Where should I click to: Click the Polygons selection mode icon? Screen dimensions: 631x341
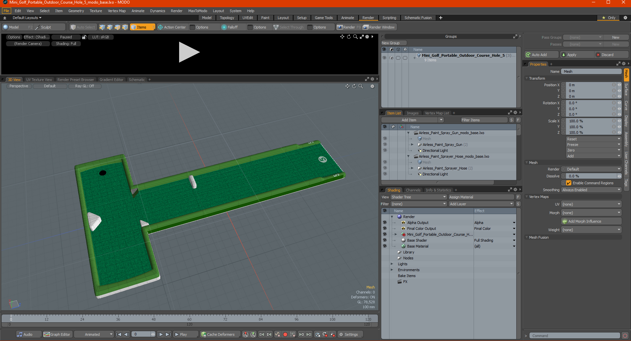coord(117,27)
